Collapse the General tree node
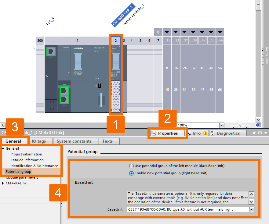Screen dimensions: 269x224 (3, 148)
